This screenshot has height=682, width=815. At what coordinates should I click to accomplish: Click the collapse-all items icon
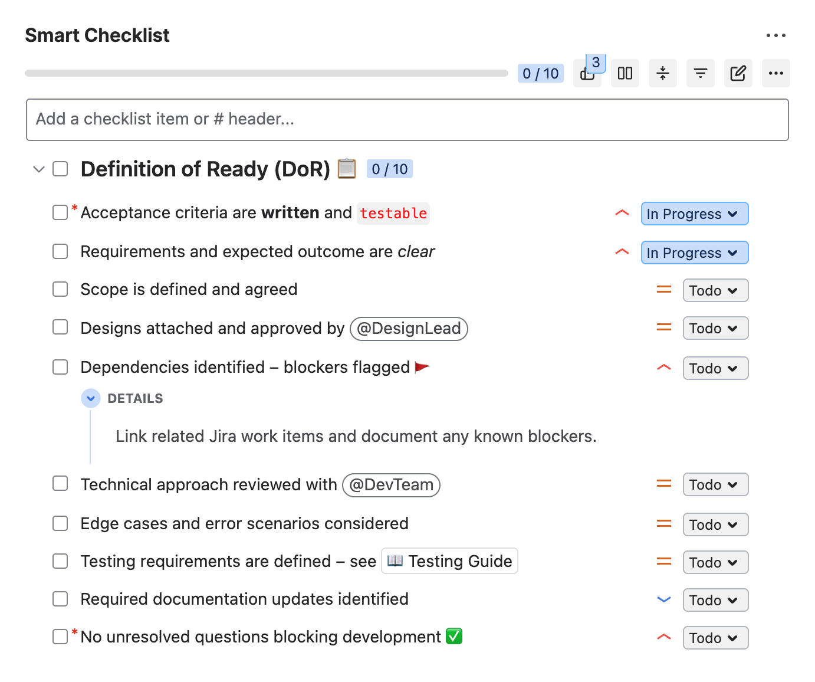663,73
